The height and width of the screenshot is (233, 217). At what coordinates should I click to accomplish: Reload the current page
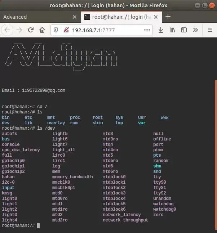tap(31, 30)
